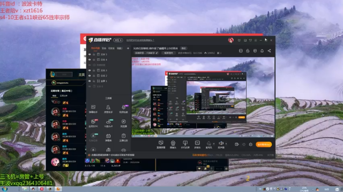Viewport: 343px width, 192px height.
Task: Hide the 文本 3 layer
Action: [90, 70]
